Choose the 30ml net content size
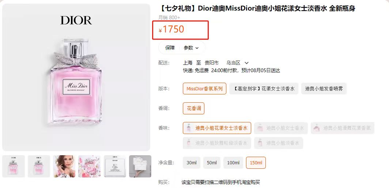 click(x=192, y=163)
